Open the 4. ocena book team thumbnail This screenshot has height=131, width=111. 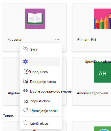(x=35, y=19)
